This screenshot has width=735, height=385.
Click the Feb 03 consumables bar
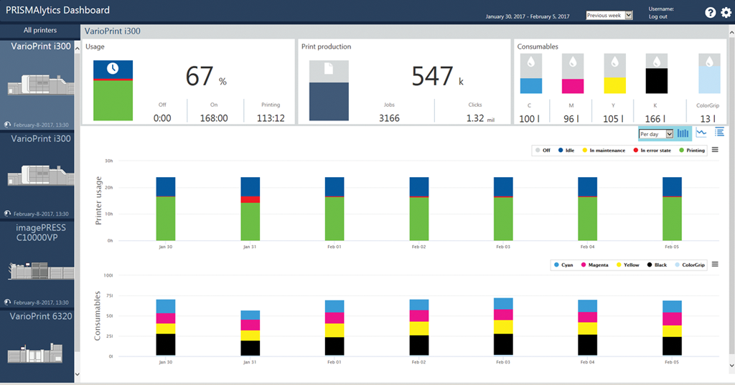point(503,327)
